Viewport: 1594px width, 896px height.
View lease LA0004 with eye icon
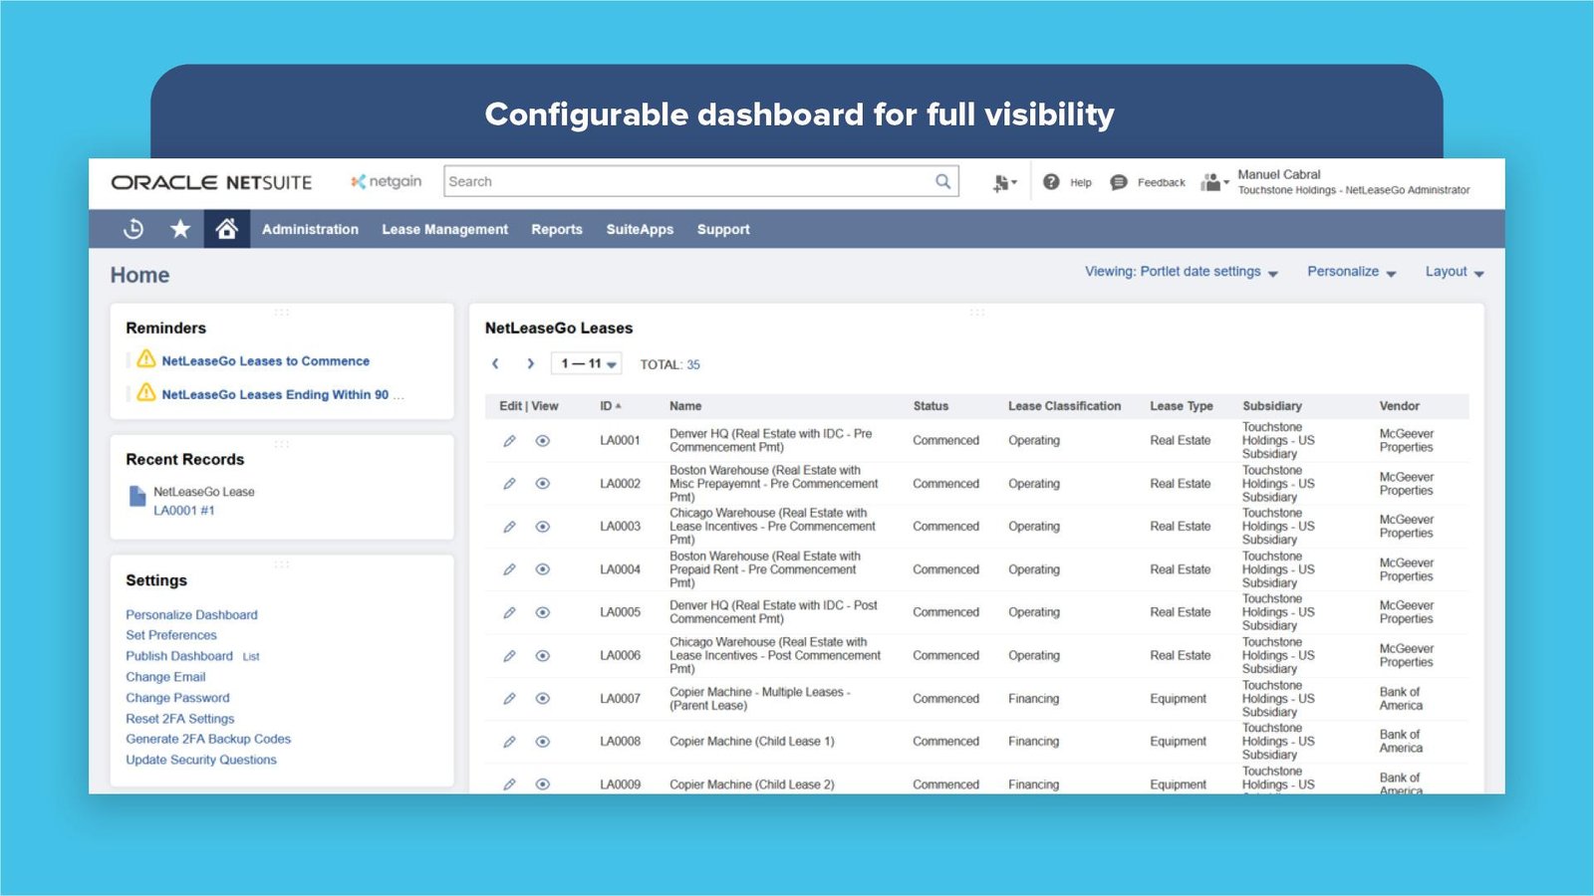coord(543,569)
